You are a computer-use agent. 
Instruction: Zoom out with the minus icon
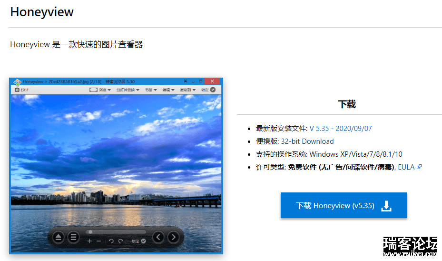point(98,241)
